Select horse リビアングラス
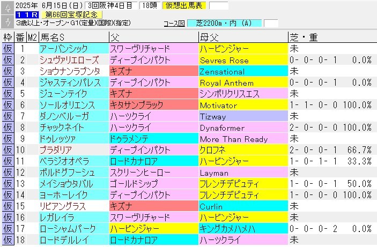This screenshot has height=247, width=377. [74, 206]
